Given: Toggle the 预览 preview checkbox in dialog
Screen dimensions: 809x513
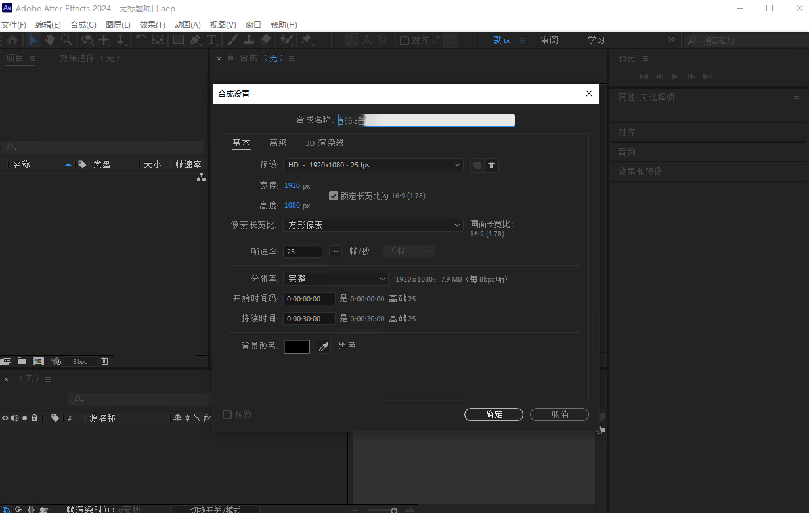Looking at the screenshot, I should (227, 414).
